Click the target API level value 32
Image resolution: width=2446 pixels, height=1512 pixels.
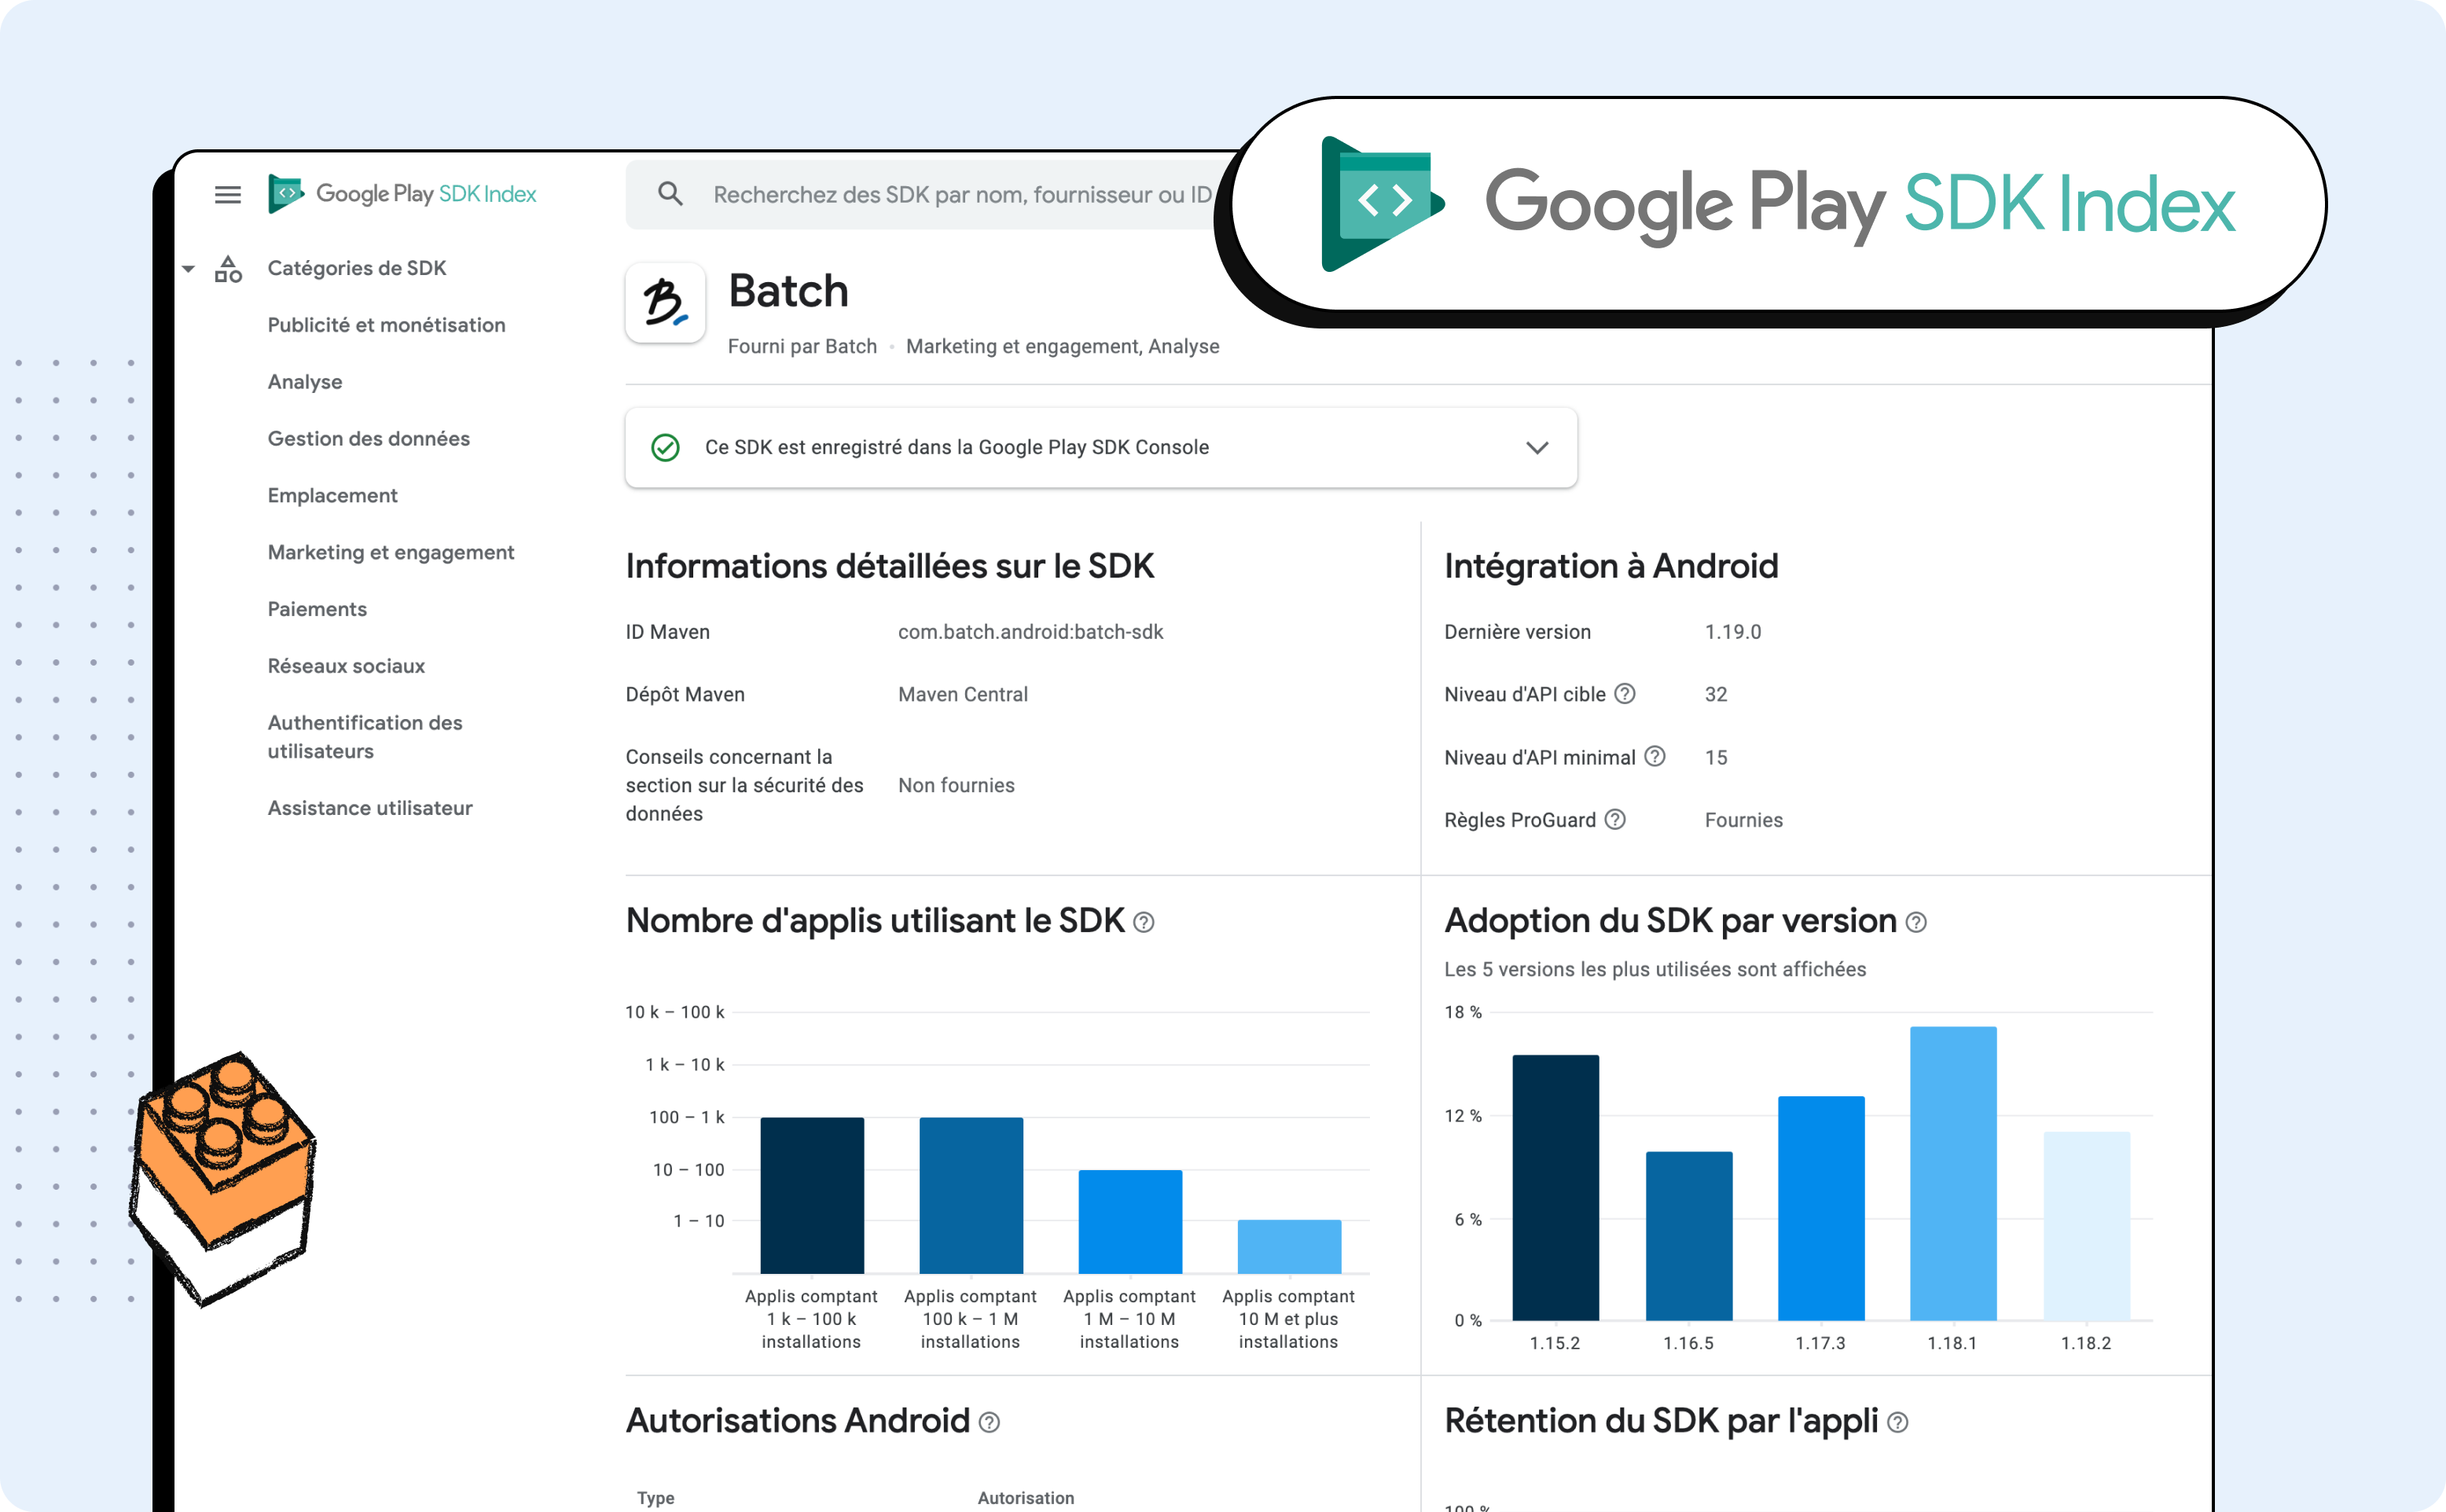1715,693
